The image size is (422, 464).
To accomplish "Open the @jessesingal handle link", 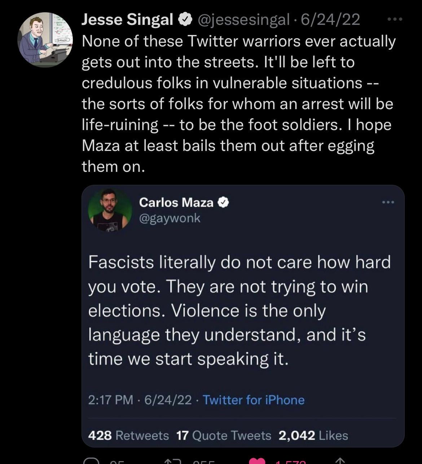I will pos(243,20).
